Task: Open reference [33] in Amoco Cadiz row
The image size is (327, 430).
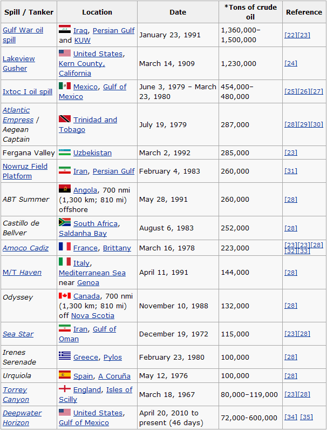Action: pyautogui.click(x=304, y=251)
